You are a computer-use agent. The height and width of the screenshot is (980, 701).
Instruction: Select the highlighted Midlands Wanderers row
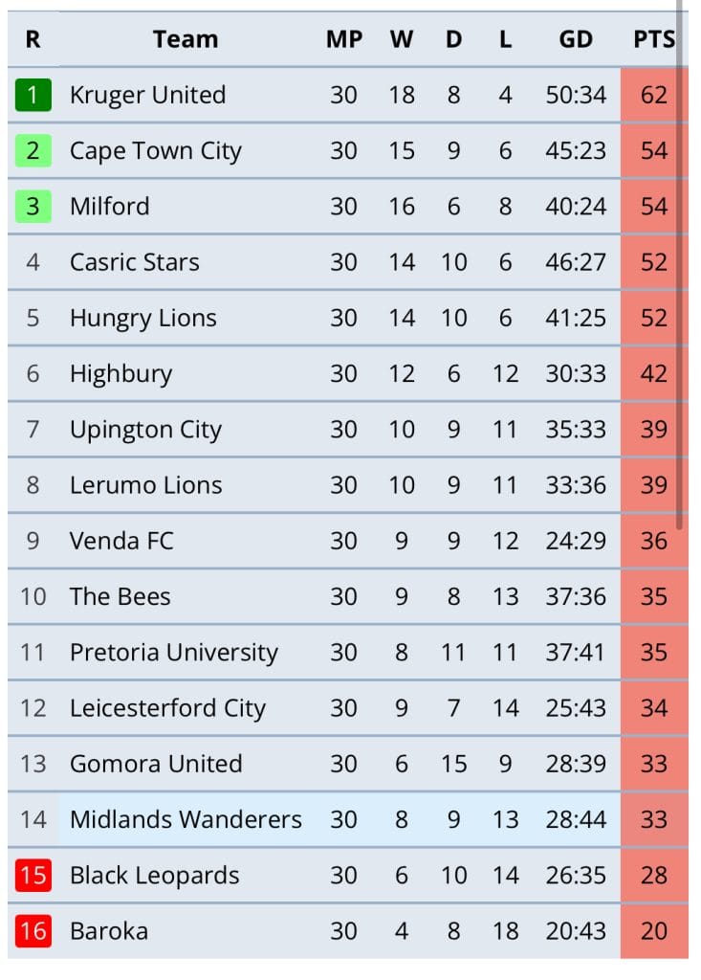345,819
